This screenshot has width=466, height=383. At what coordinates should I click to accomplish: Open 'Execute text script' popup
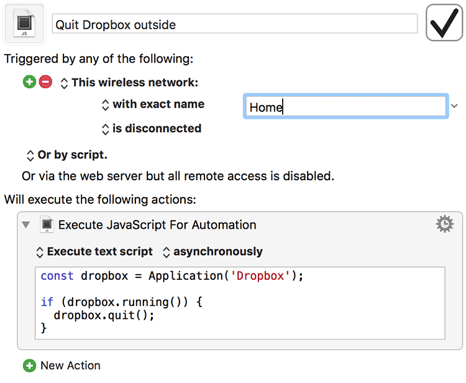click(x=94, y=252)
